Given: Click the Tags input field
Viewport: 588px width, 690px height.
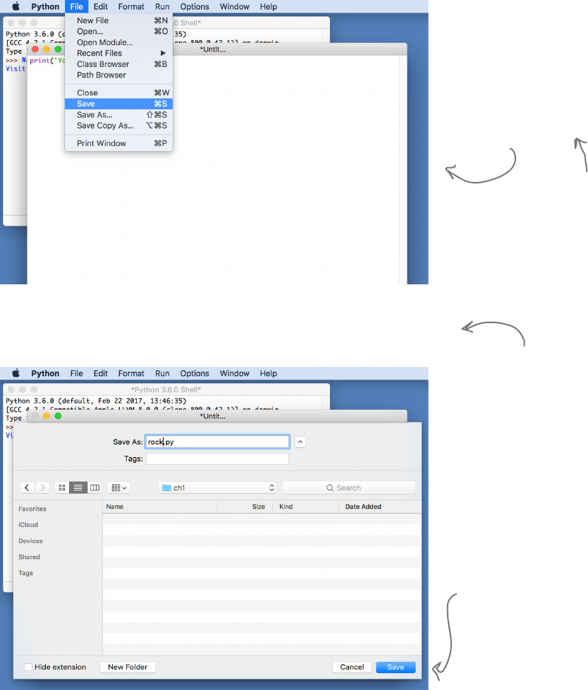Looking at the screenshot, I should point(217,459).
